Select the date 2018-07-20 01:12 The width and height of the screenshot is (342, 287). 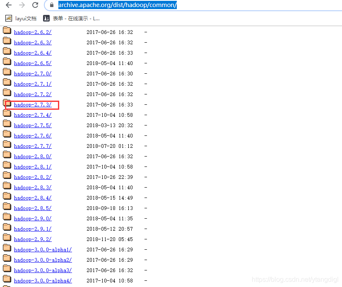(110, 146)
